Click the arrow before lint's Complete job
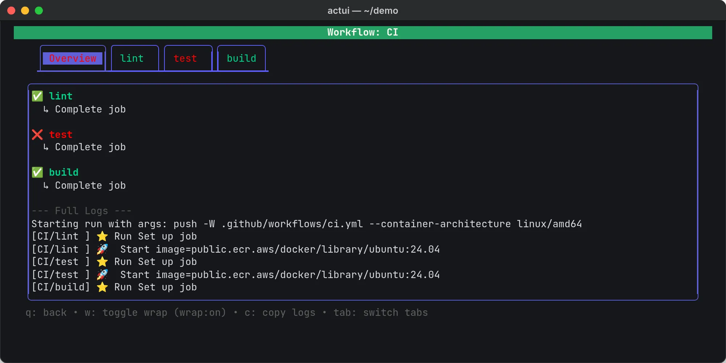Viewport: 726px width, 363px height. click(x=46, y=109)
